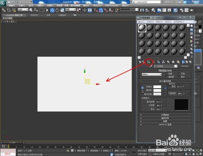The width and height of the screenshot is (203, 156).
Task: Toggle self-illumination Color checkbox
Action: click(170, 87)
